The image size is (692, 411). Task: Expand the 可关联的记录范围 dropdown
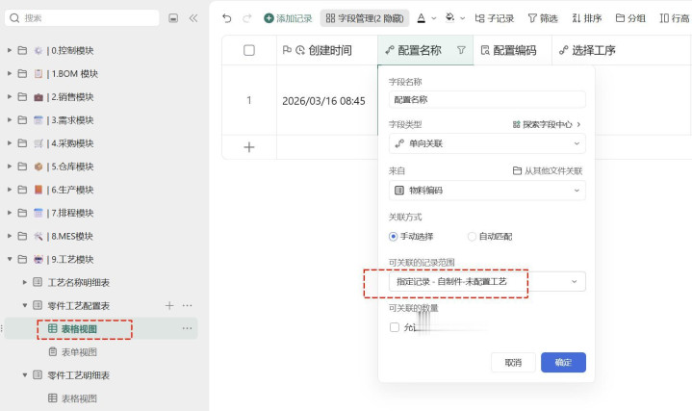(487, 282)
